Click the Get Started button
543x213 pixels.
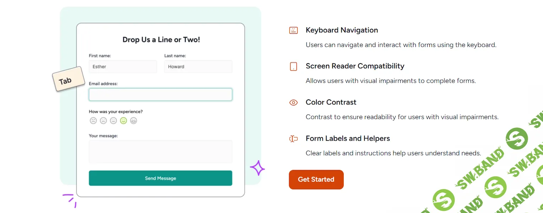(316, 180)
